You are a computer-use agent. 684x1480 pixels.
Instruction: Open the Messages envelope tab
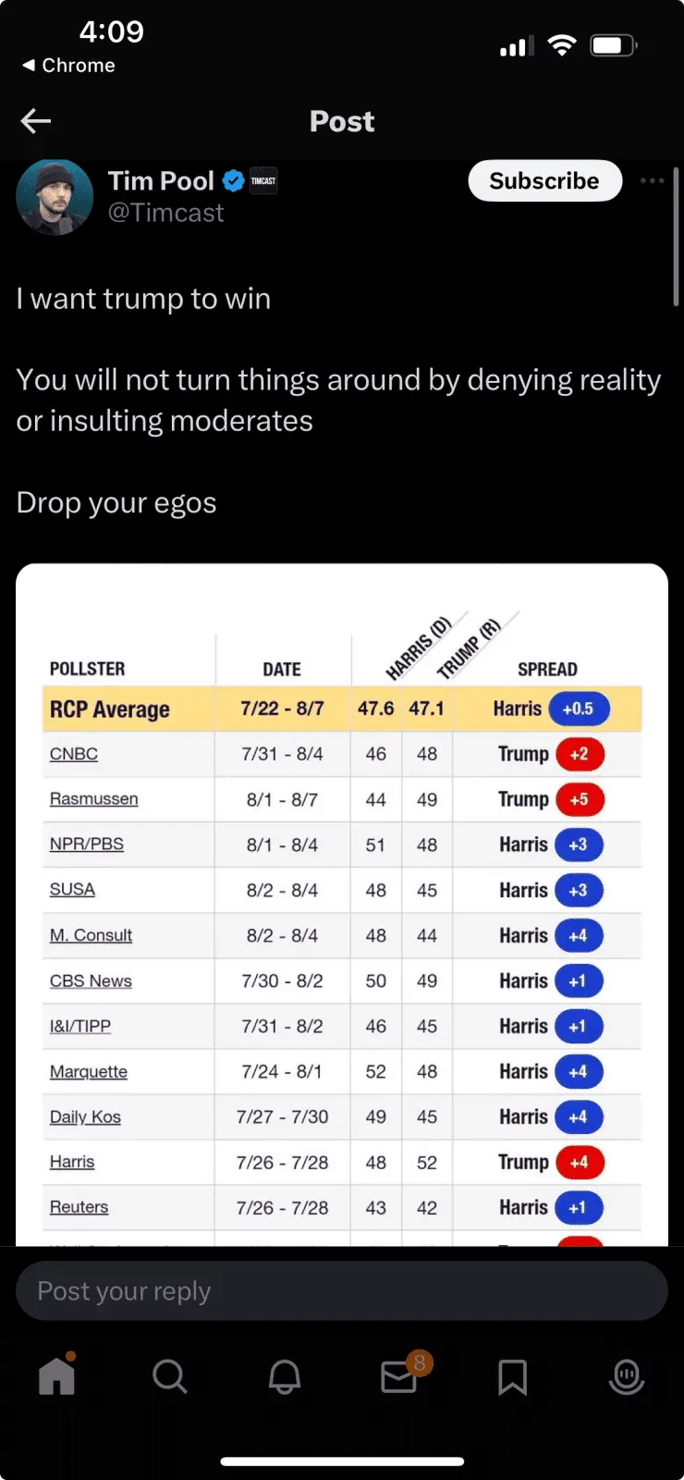coord(399,1376)
